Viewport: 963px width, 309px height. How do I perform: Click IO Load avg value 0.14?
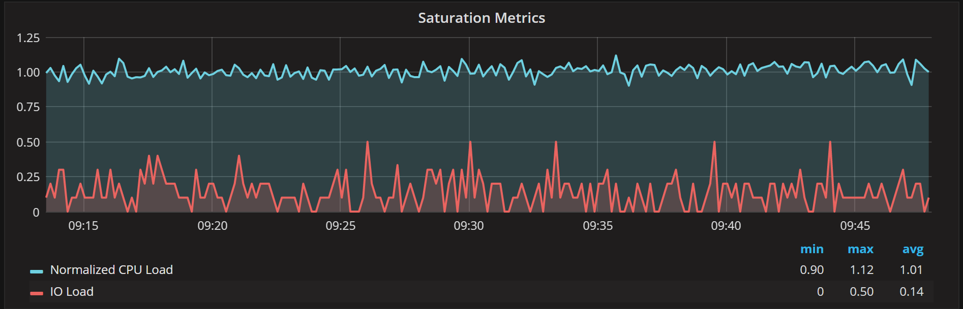coord(911,292)
